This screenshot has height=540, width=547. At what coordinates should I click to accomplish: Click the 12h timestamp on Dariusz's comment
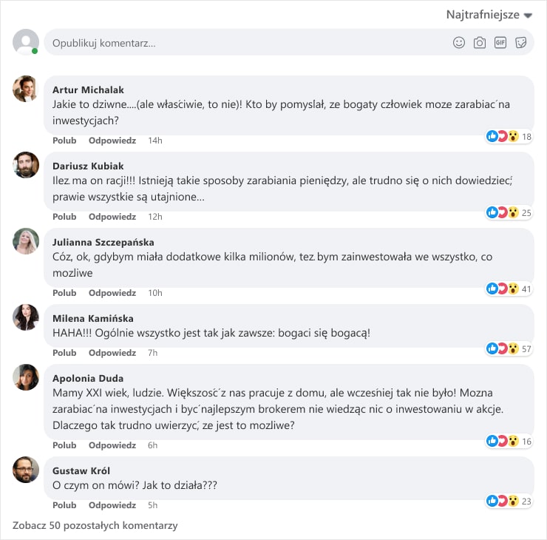coord(155,217)
